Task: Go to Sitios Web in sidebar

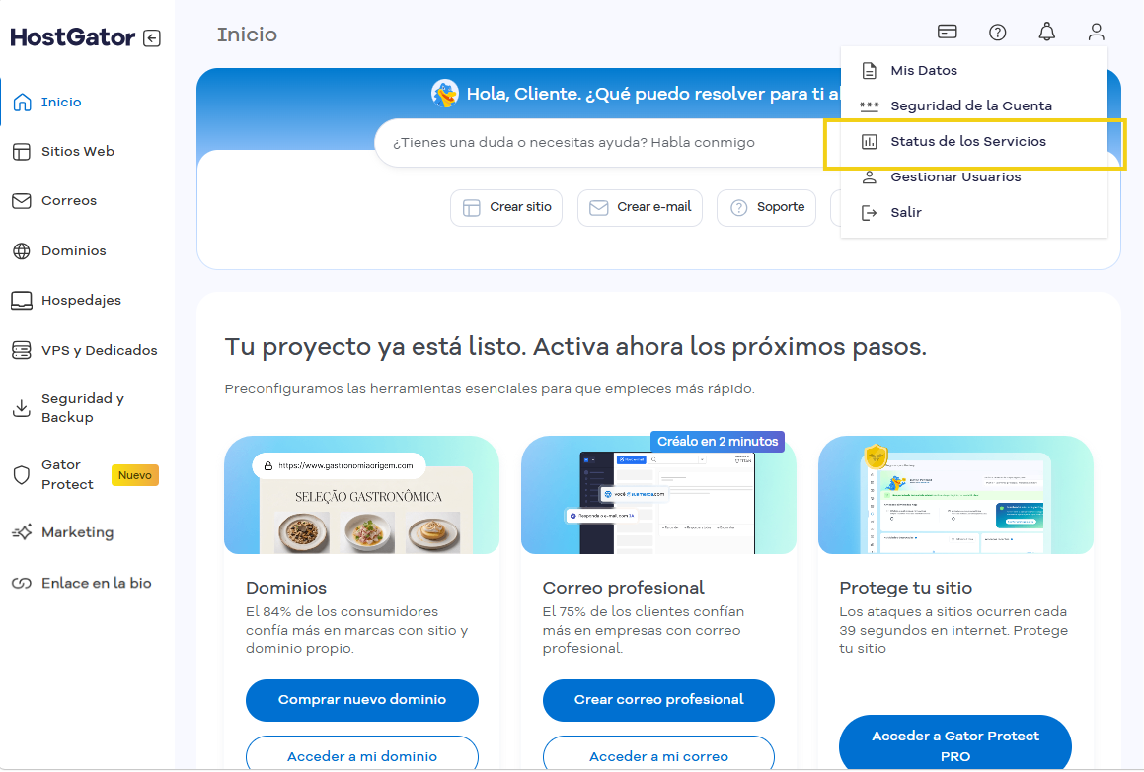Action: point(77,152)
